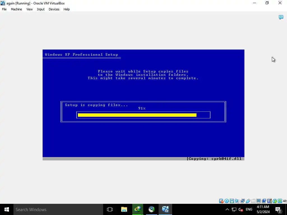Click the USB devices status icon
The height and width of the screenshot is (215, 287).
tap(248, 201)
